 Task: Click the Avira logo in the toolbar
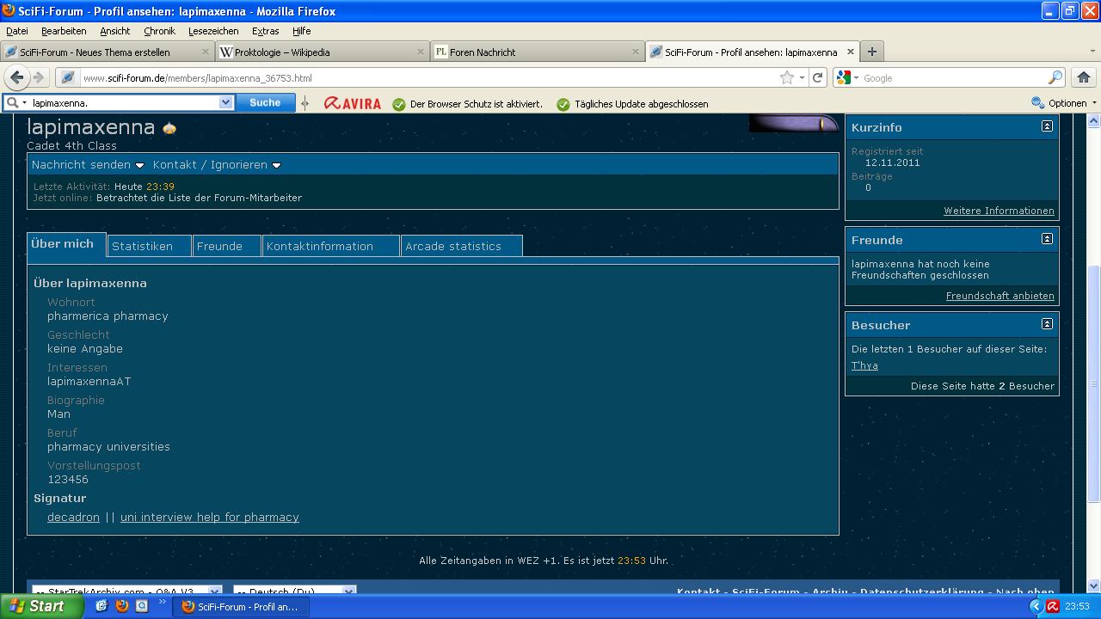[353, 103]
